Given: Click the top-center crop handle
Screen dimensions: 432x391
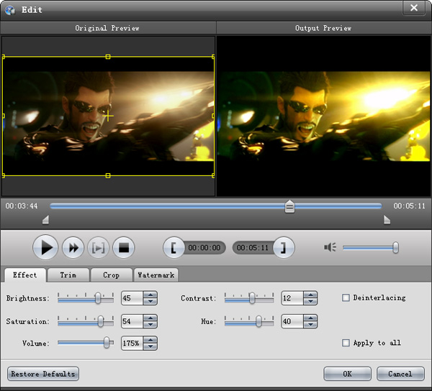Looking at the screenshot, I should tap(108, 57).
